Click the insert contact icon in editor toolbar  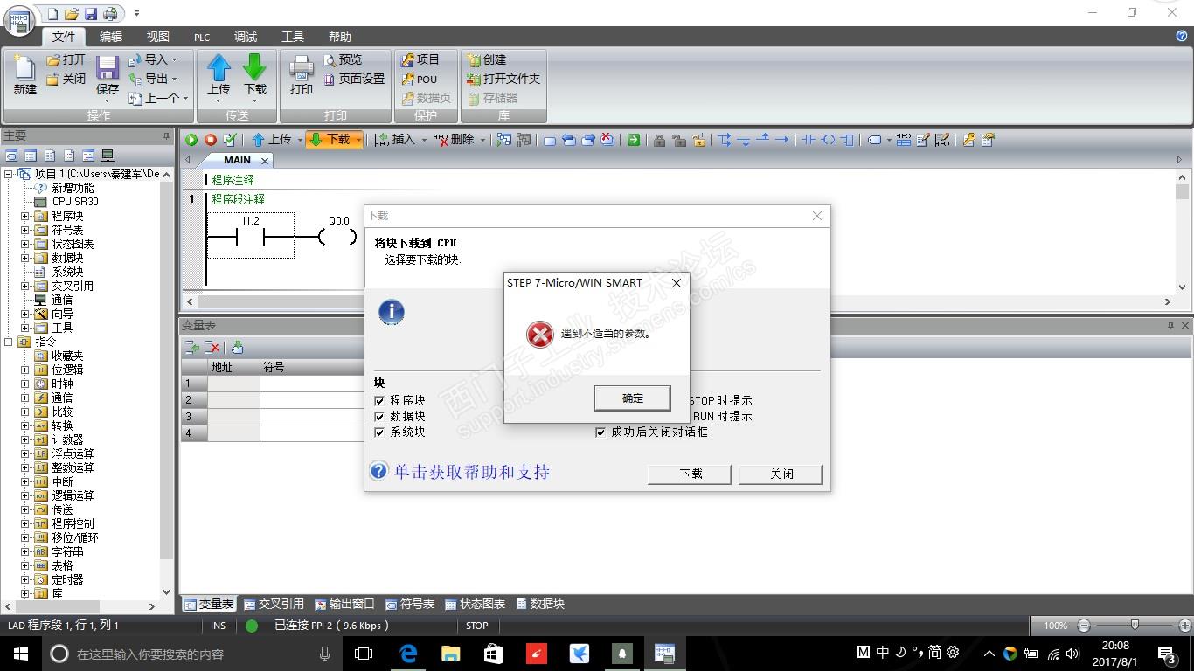click(808, 140)
